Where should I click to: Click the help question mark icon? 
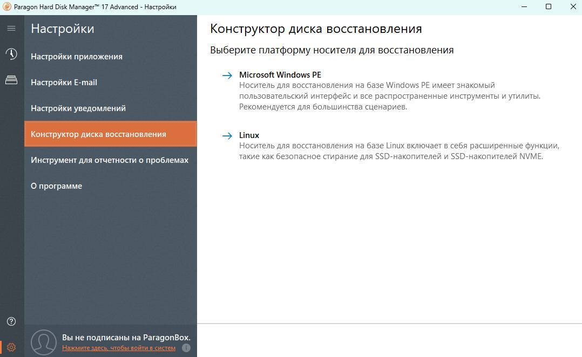click(11, 321)
